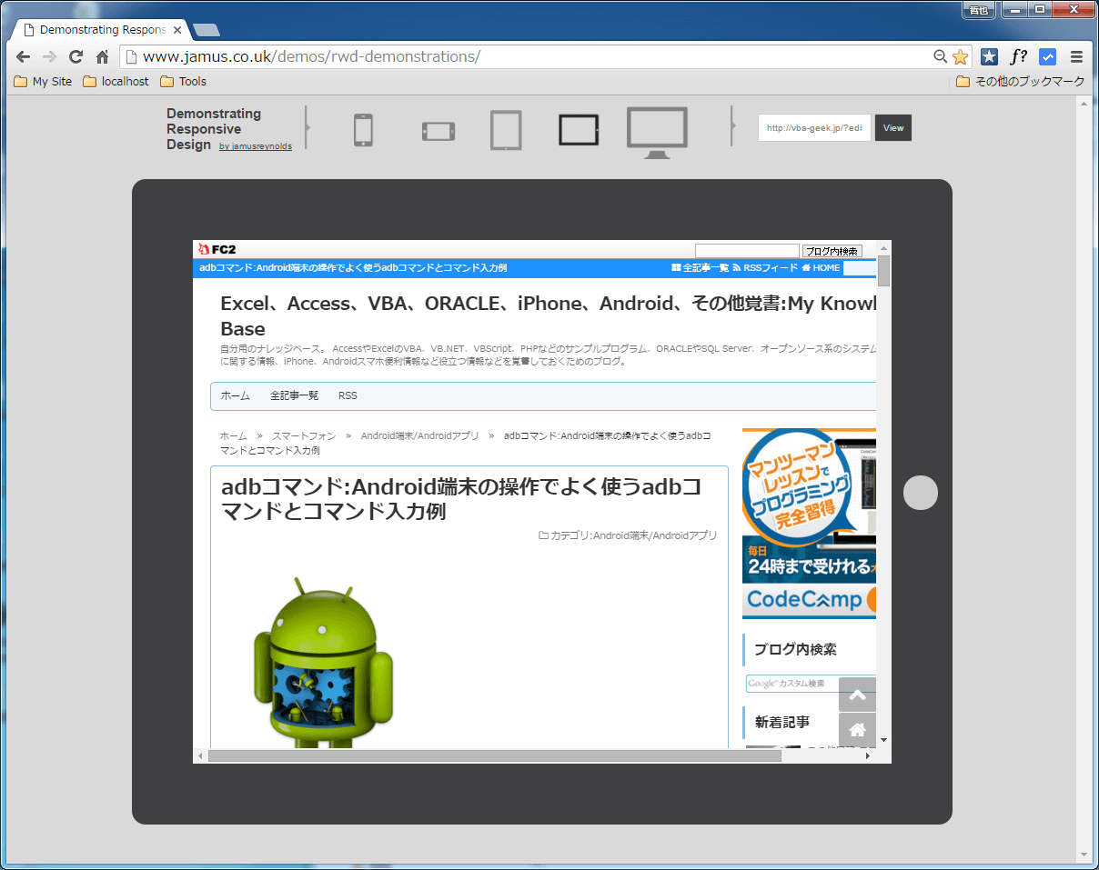Switch to the landscape phone preview icon
Screen dimensions: 1099x870
pos(438,130)
